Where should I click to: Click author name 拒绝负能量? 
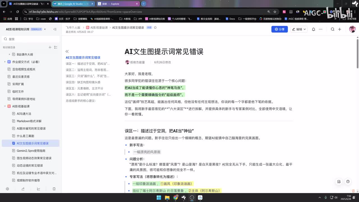[137, 62]
